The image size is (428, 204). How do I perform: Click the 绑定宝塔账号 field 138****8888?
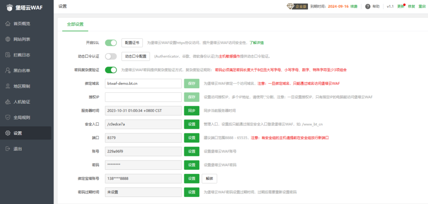(143, 178)
